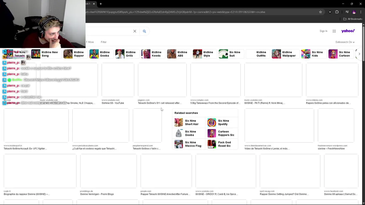Close the current browser tab
The height and width of the screenshot is (205, 365).
tap(94, 4)
